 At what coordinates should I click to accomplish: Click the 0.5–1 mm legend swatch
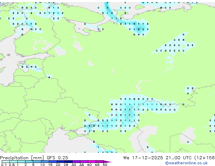[x=14, y=162]
